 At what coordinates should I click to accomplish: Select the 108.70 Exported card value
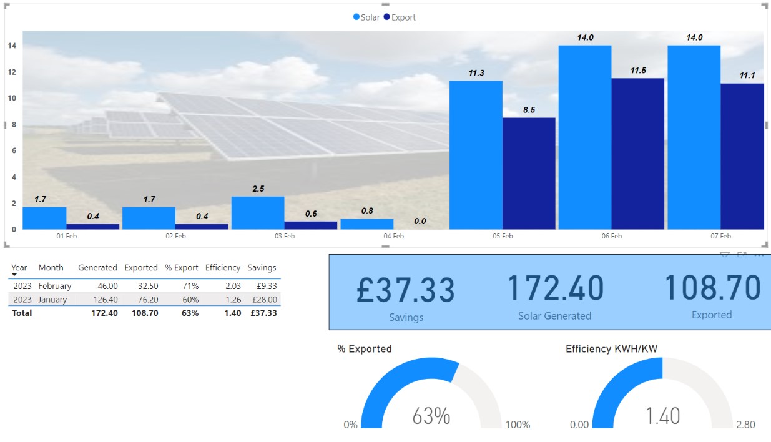[x=712, y=288]
